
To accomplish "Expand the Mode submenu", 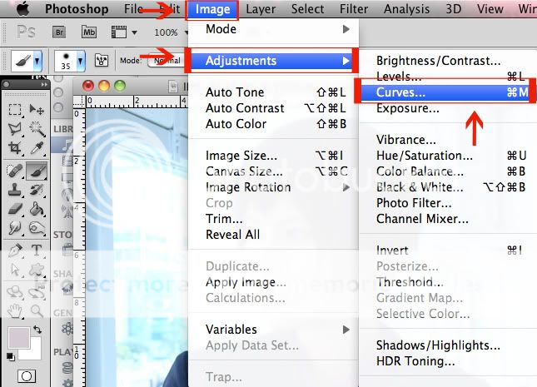I will [273, 29].
